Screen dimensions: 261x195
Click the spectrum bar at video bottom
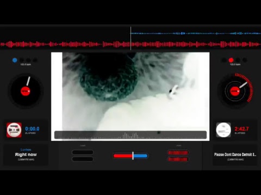(130, 135)
